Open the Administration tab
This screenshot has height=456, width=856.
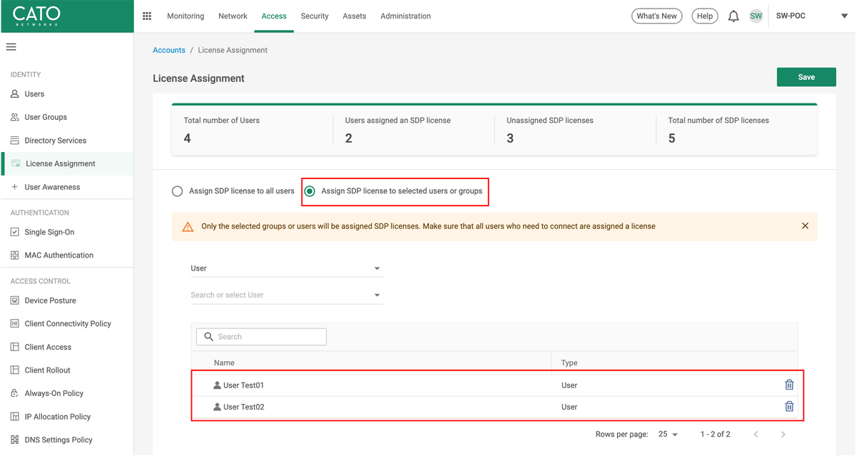(405, 16)
